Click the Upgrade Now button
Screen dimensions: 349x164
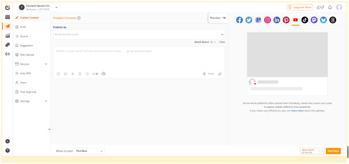(x=300, y=7)
